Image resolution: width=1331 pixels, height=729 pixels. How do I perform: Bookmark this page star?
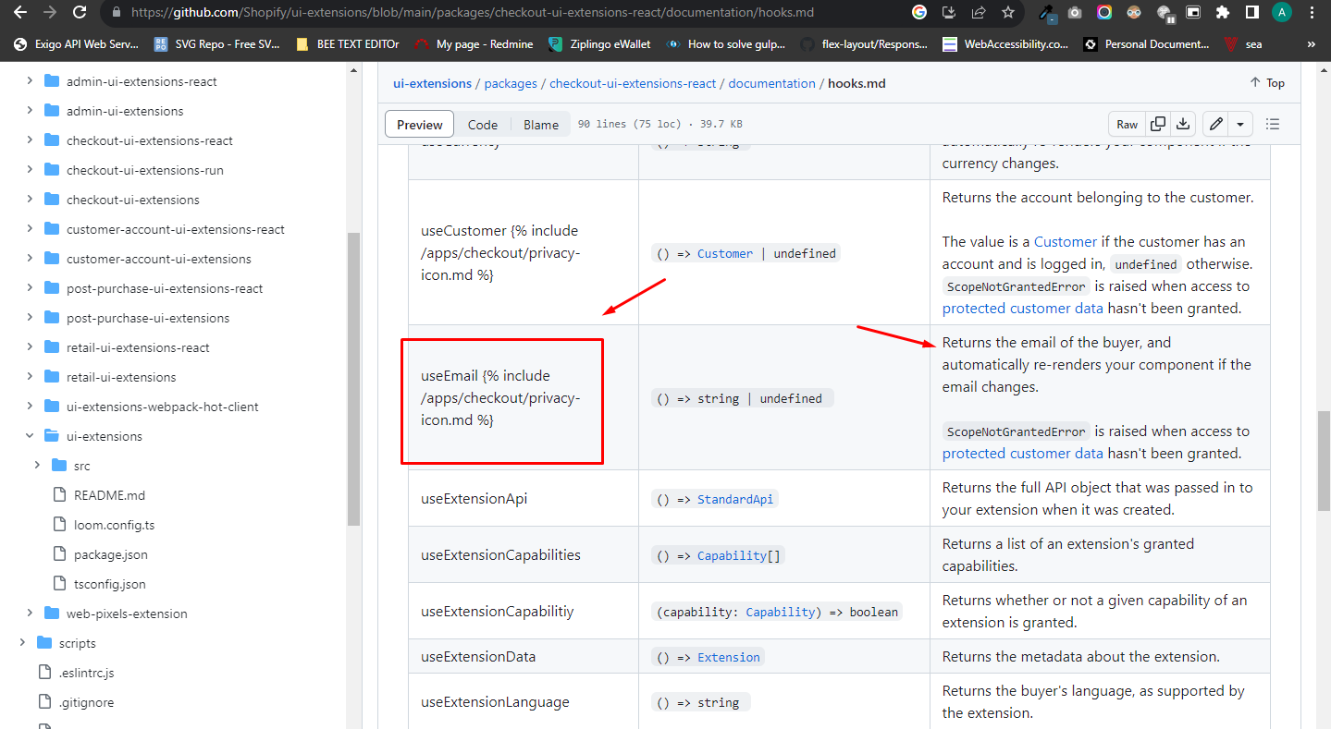click(x=1007, y=13)
